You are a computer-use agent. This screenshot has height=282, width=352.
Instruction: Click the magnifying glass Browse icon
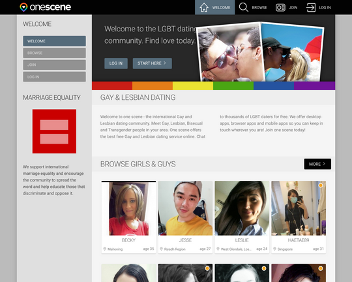click(x=244, y=7)
